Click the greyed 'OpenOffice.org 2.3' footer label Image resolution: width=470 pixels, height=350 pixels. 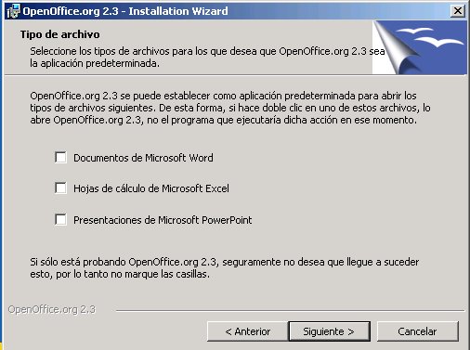tap(52, 309)
